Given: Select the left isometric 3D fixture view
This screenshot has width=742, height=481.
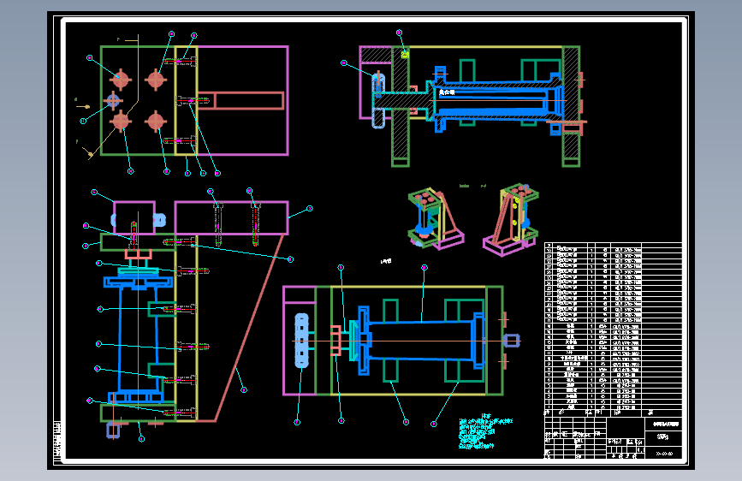Looking at the screenshot, I should click(436, 218).
